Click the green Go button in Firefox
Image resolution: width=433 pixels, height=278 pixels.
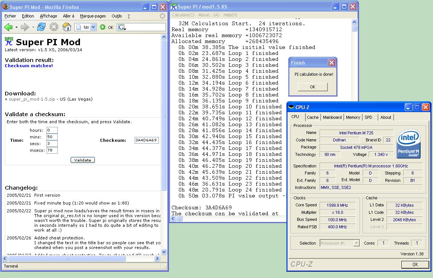click(x=103, y=27)
